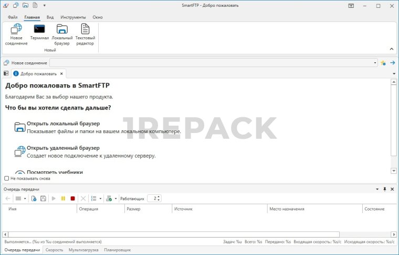Click the add-to-favorites star icon
Viewport: 399px width, 255px height.
[x=383, y=63]
